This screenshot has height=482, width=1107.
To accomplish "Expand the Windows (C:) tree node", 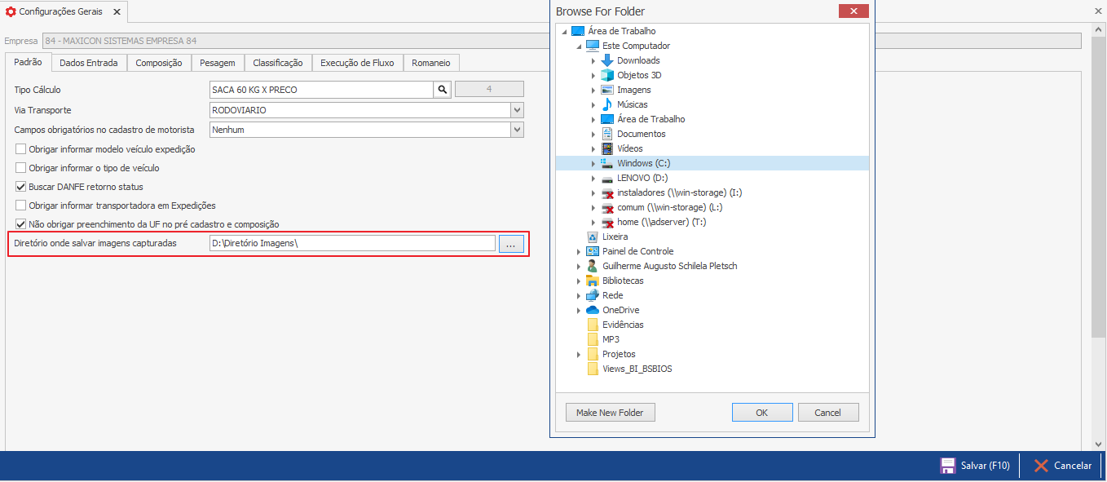I will [x=593, y=163].
